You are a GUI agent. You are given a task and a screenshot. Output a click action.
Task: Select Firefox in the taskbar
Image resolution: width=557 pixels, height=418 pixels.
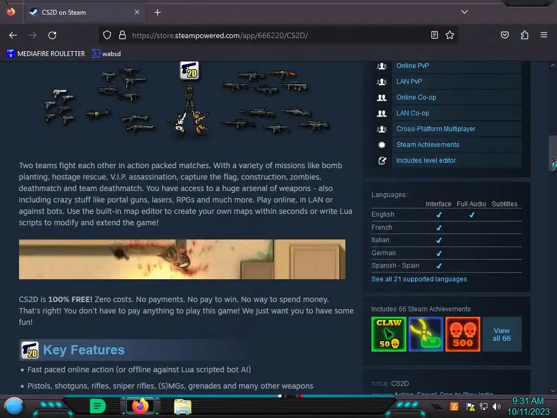click(140, 406)
